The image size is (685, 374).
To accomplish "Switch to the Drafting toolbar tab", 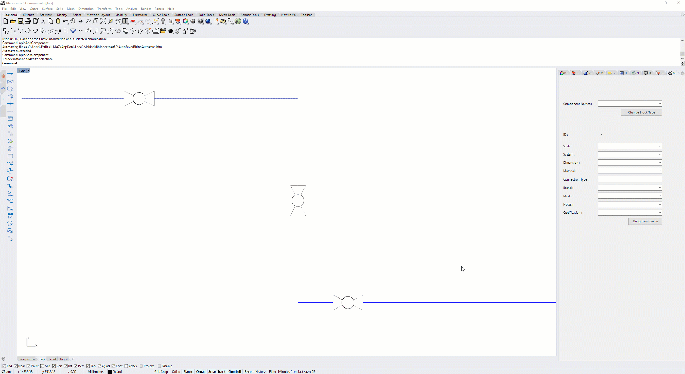I will pyautogui.click(x=270, y=15).
